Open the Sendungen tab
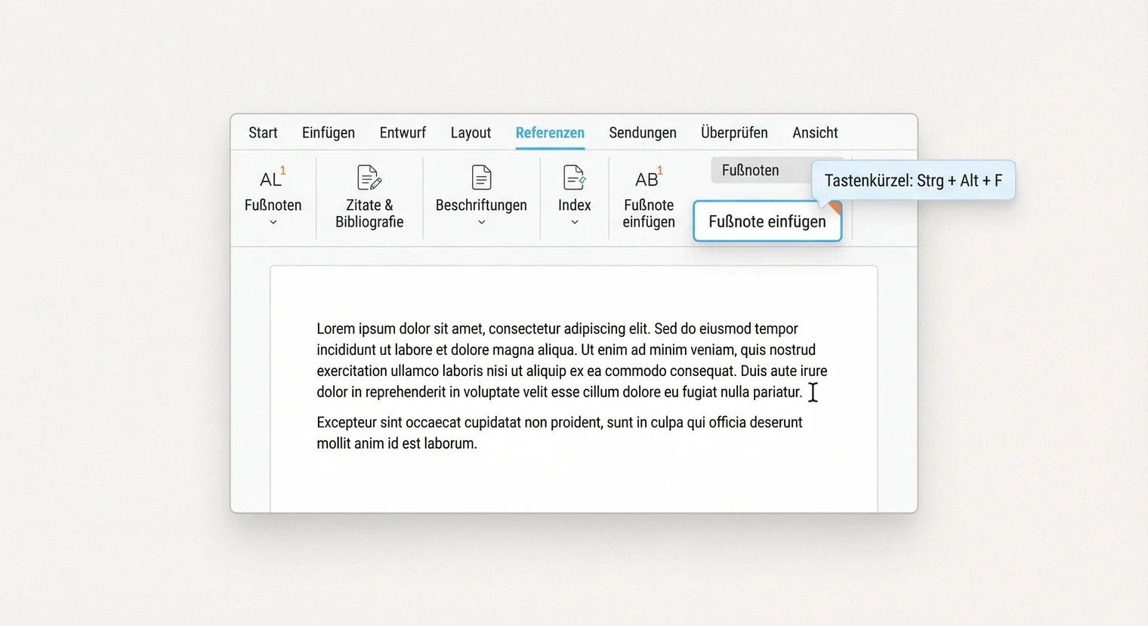Image resolution: width=1148 pixels, height=626 pixels. (642, 133)
